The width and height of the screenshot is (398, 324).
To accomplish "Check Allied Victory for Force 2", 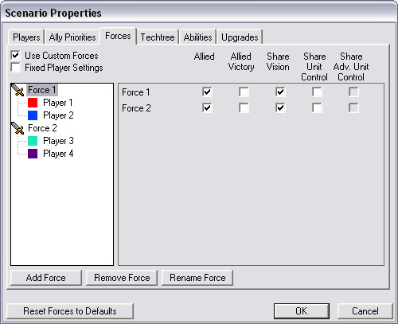I will (x=244, y=108).
